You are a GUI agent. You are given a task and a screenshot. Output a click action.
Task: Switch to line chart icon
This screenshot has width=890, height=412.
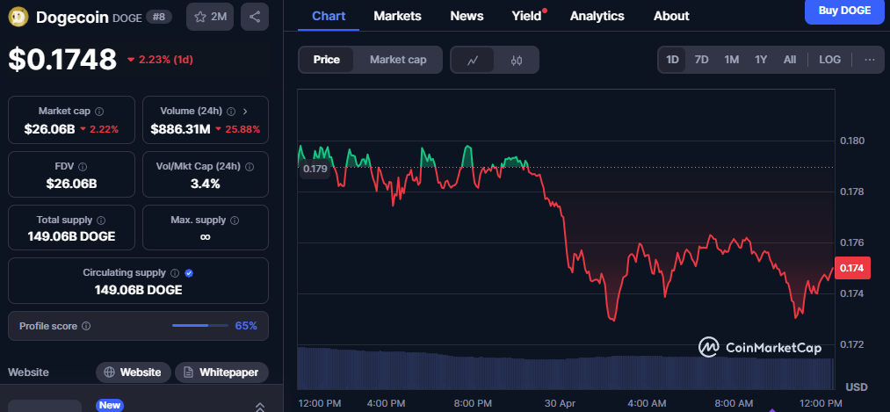click(473, 60)
